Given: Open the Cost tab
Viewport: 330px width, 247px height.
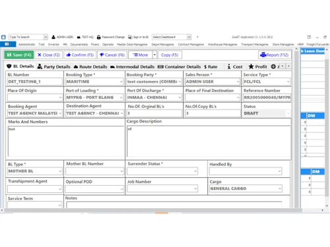Looking at the screenshot, I should click(x=235, y=67).
